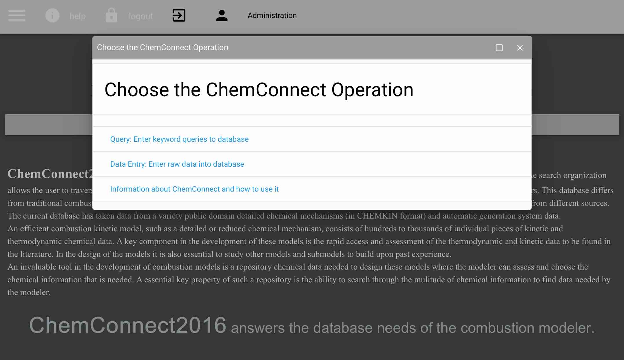Open the help menu entry
The image size is (624, 360).
click(78, 16)
